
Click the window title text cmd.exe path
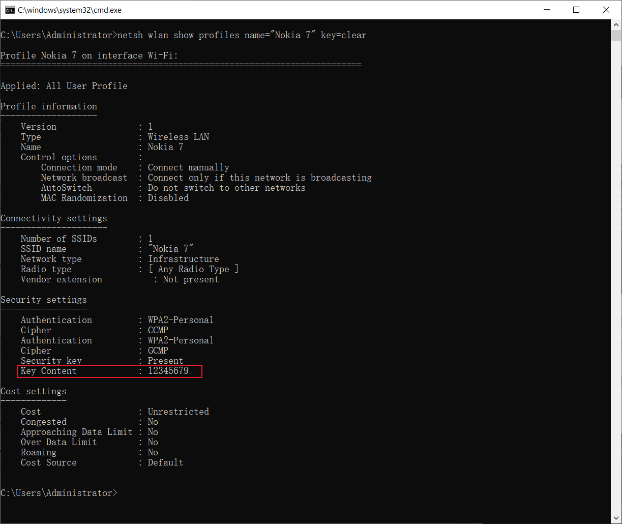(x=70, y=10)
